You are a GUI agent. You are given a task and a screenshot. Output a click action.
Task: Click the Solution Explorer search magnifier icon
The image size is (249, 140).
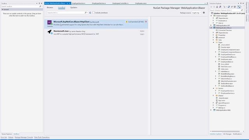(x=242, y=10)
